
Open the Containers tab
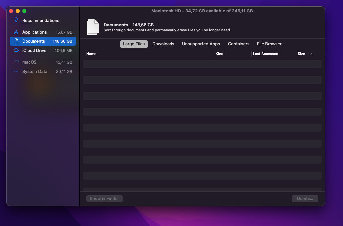click(x=239, y=44)
